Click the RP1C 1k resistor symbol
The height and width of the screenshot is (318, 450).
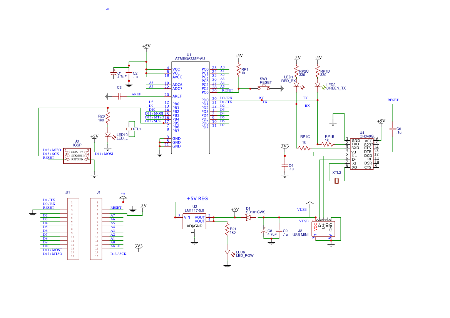click(304, 148)
